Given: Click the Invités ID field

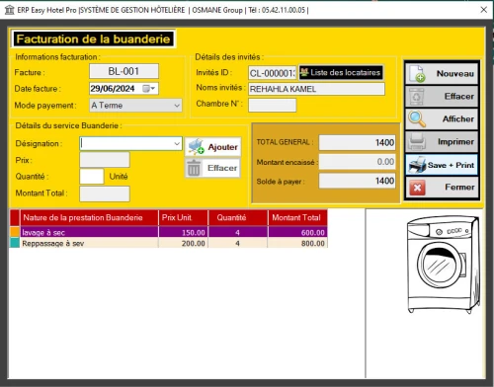Looking at the screenshot, I should [273, 73].
